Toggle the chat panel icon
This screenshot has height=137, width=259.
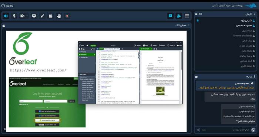(x=170, y=16)
